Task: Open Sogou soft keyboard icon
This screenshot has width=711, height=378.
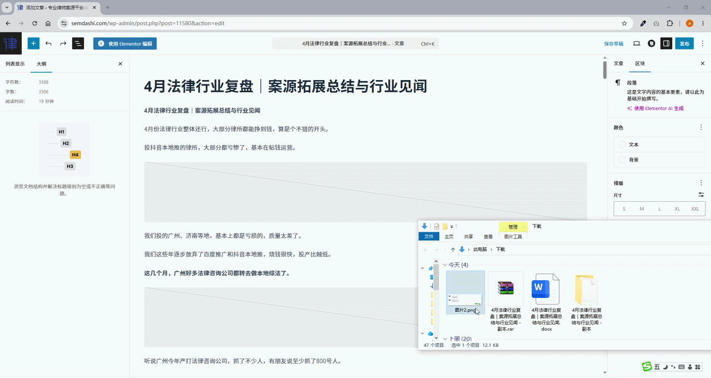Action: point(682,367)
